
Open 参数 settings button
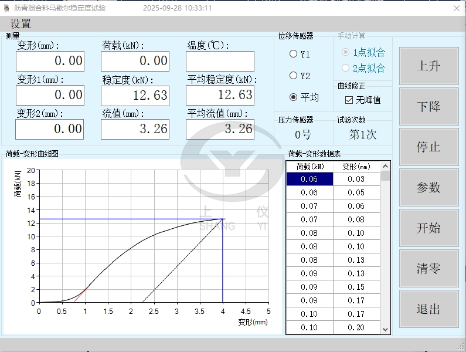pos(428,187)
